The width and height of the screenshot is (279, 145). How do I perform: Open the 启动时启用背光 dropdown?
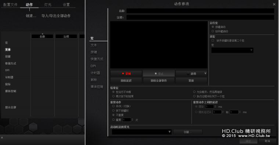click(142, 132)
